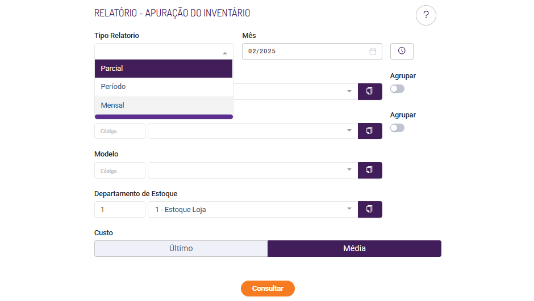Click the copy icon next to first Agrupar
Screen dimensions: 534x301
click(370, 91)
